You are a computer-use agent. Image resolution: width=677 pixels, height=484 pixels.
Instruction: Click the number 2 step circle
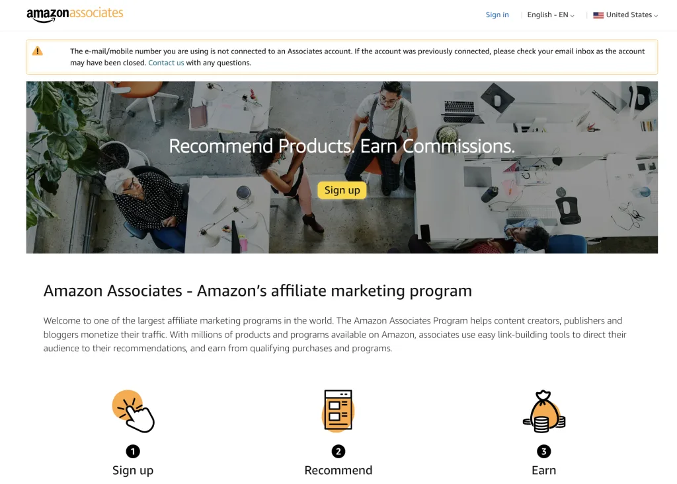tap(338, 451)
